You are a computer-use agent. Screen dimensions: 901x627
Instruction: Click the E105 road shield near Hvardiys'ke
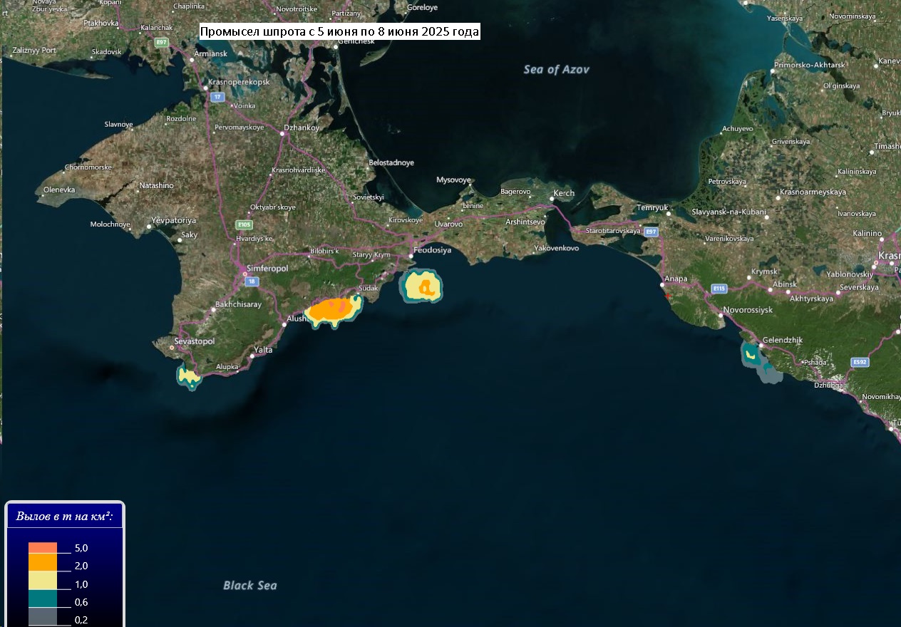(244, 224)
